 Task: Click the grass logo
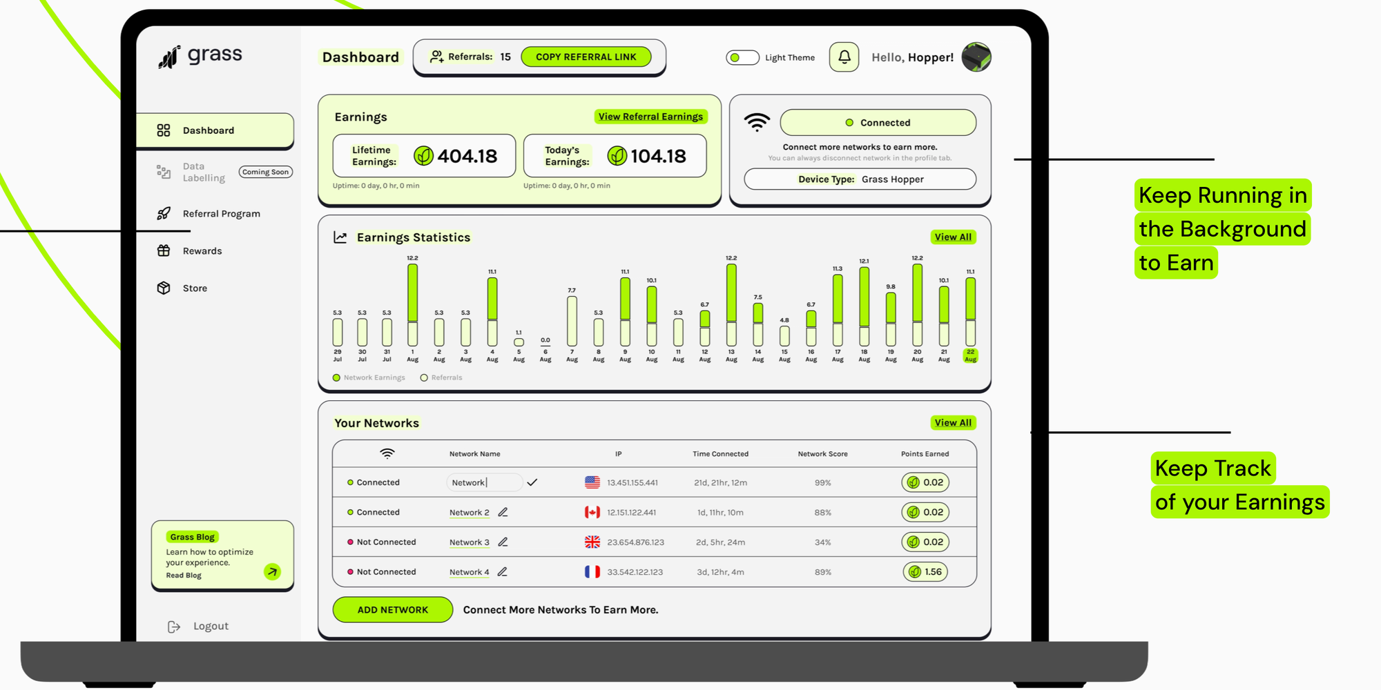click(x=200, y=57)
